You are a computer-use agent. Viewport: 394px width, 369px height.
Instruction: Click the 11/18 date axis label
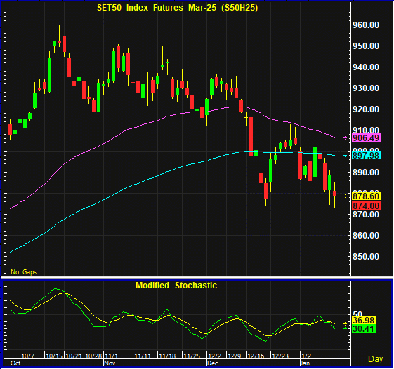167,356
